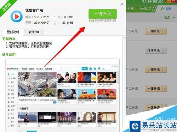The image size is (177, 132).
Task: Click update note 猜你喜欢频道,汇集你的兴趣
Action: [29, 47]
